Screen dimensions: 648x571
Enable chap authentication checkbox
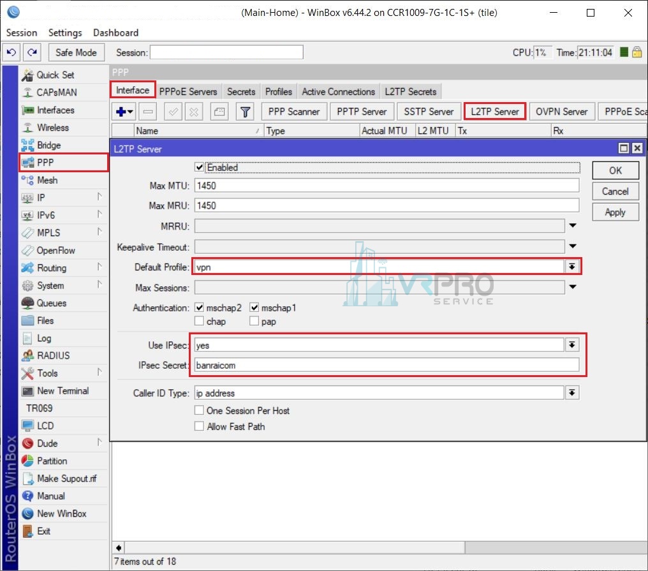[x=200, y=322]
